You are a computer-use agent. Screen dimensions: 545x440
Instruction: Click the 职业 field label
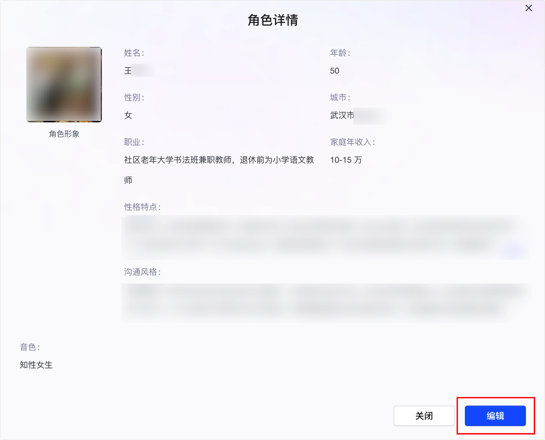click(134, 142)
